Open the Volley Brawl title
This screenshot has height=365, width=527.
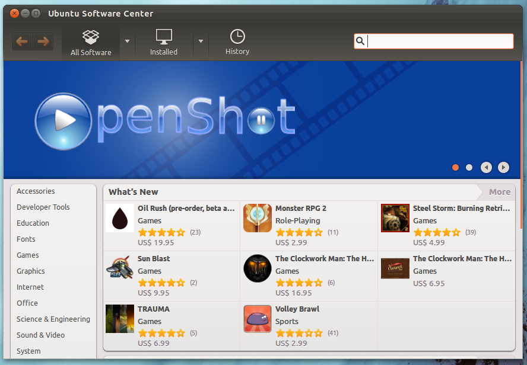point(297,309)
